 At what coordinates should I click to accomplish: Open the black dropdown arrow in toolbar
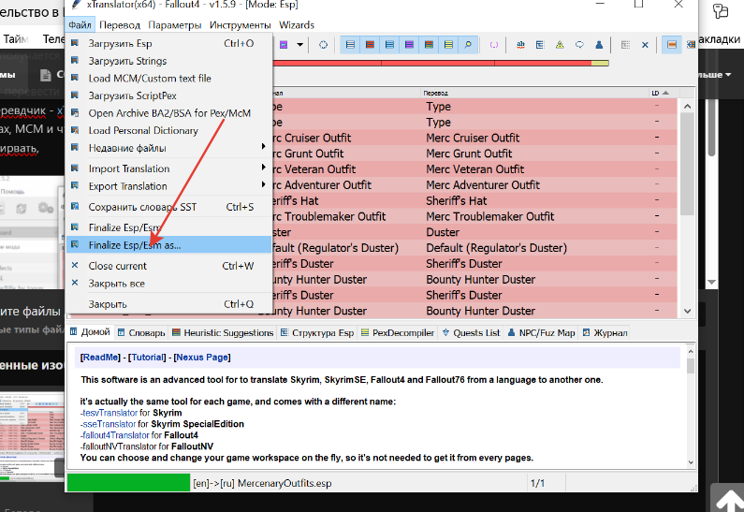coord(299,44)
